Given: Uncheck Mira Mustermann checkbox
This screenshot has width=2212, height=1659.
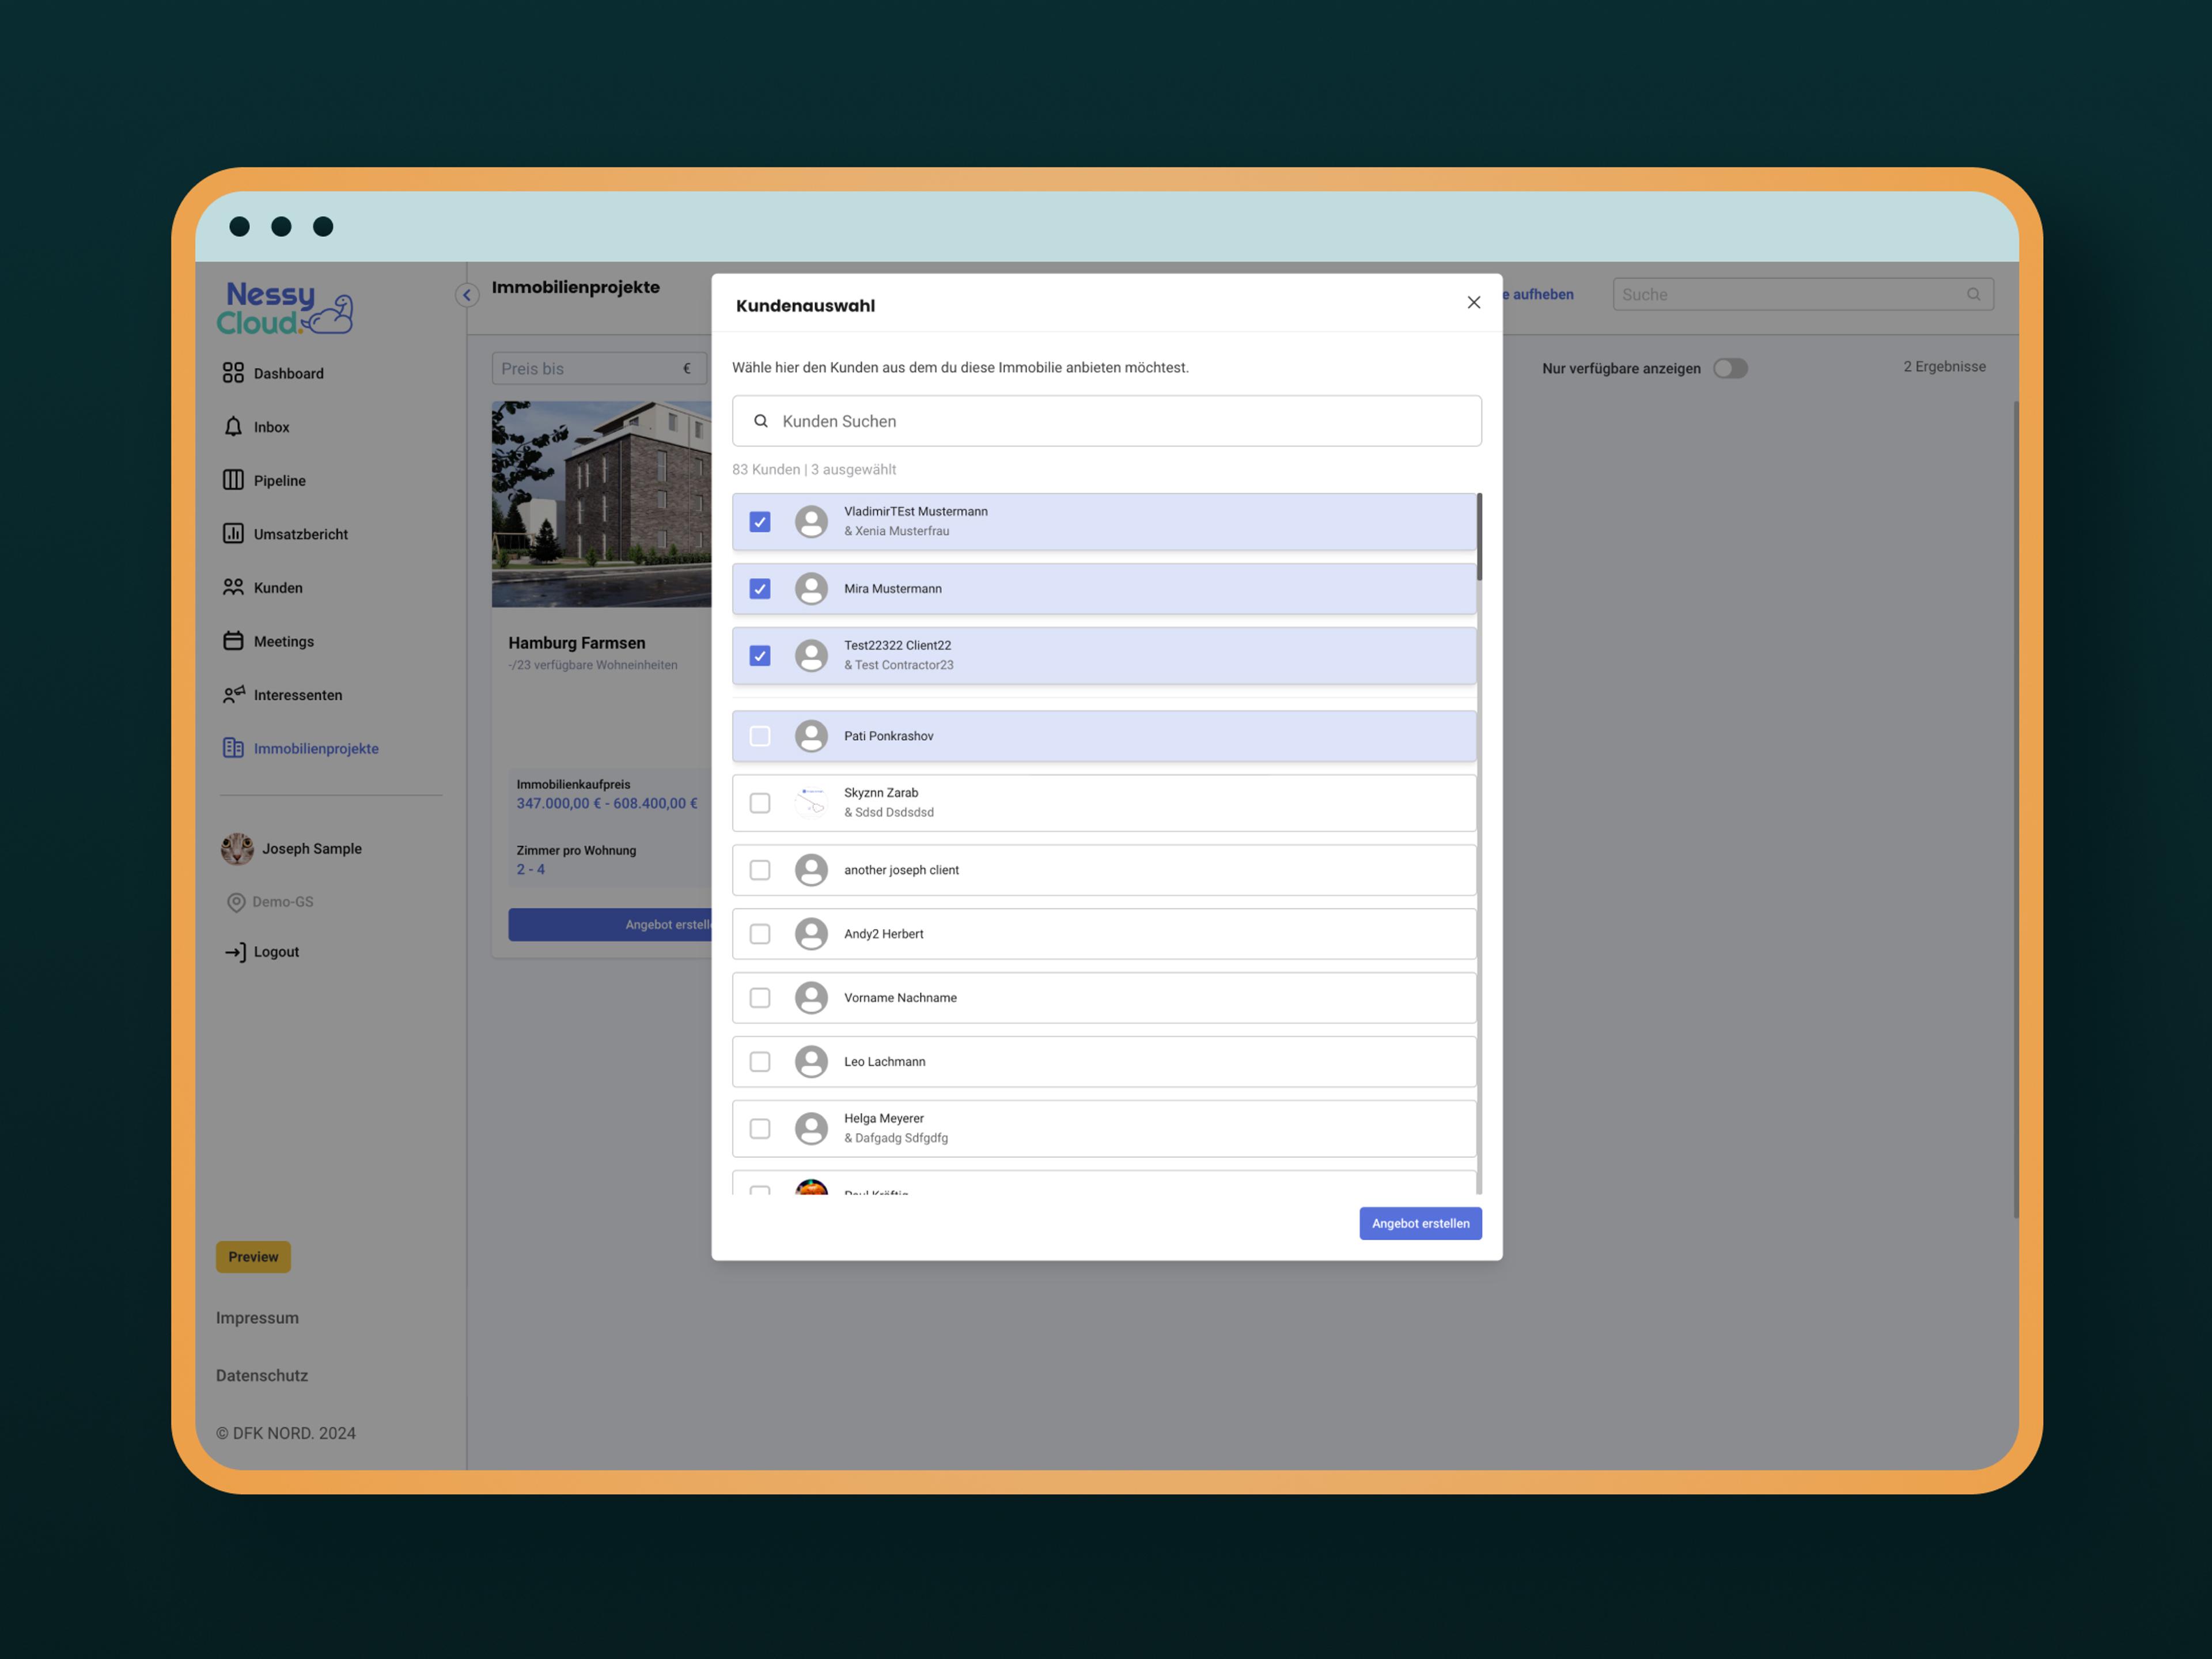Looking at the screenshot, I should (x=760, y=589).
